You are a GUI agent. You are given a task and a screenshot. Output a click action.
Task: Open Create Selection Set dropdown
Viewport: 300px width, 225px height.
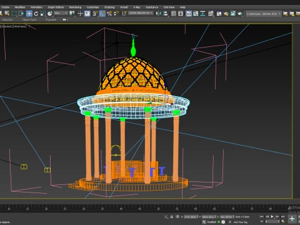(141, 13)
